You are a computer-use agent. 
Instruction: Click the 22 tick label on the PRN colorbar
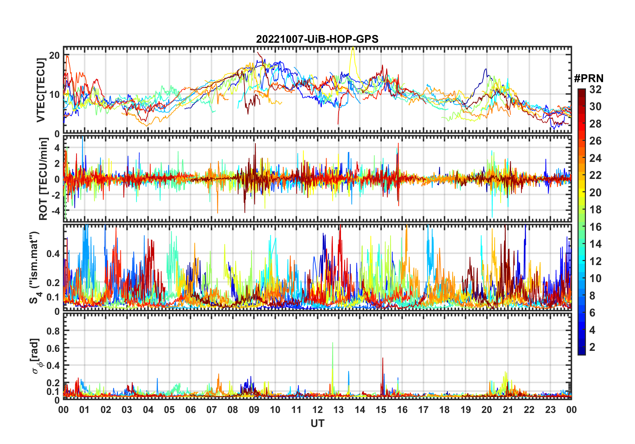pos(595,175)
